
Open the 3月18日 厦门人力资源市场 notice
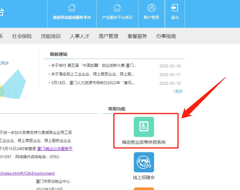93,83
